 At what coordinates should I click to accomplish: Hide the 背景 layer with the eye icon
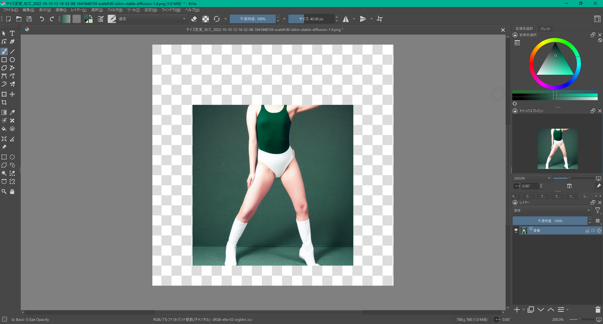tap(516, 230)
